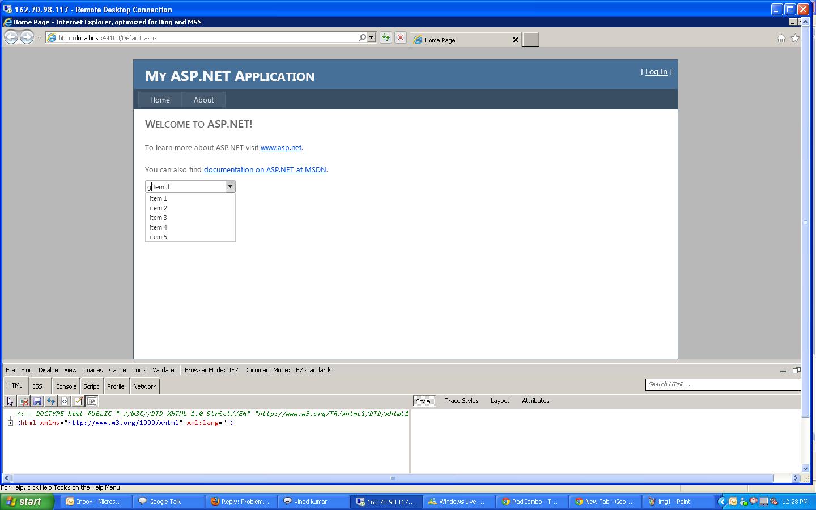The width and height of the screenshot is (816, 510).
Task: Show the Style pane
Action: [423, 401]
